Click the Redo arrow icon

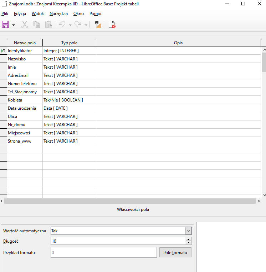pos(78,24)
